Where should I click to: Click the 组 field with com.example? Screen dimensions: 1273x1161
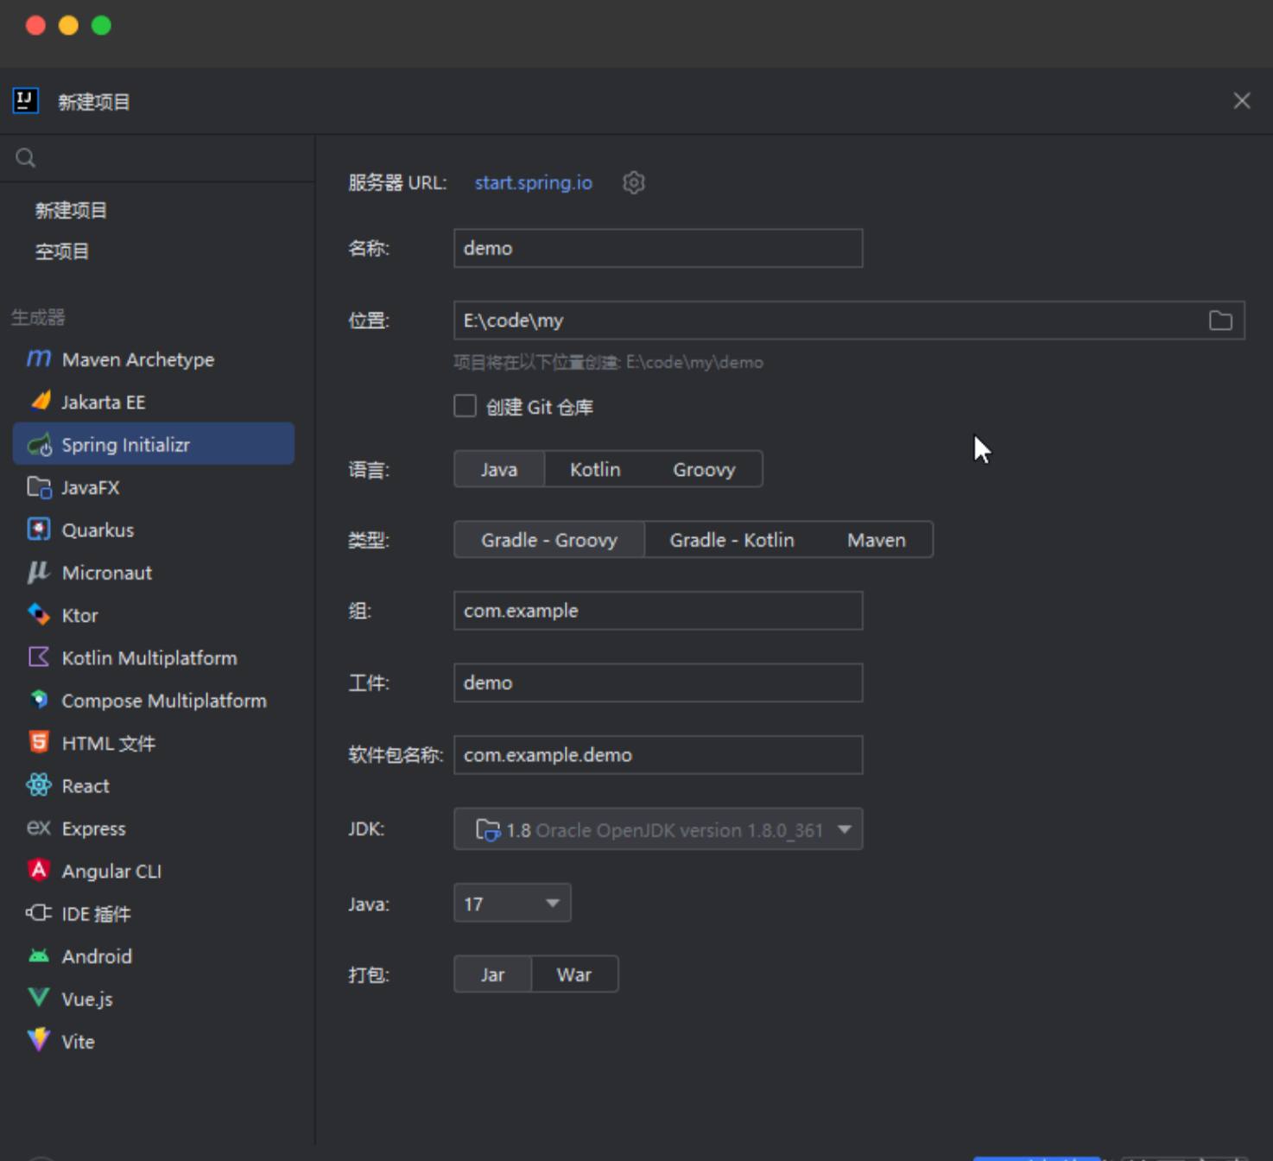(x=658, y=611)
